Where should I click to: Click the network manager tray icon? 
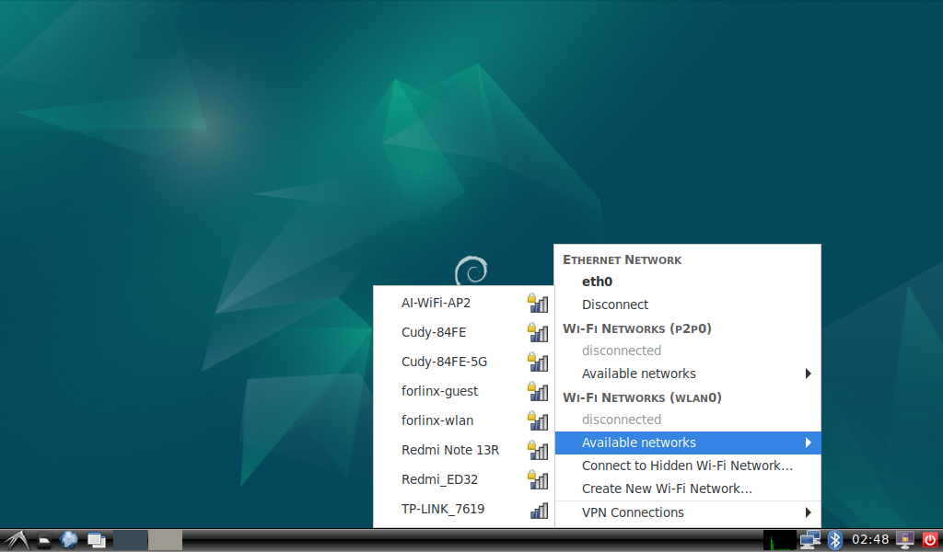(x=810, y=540)
